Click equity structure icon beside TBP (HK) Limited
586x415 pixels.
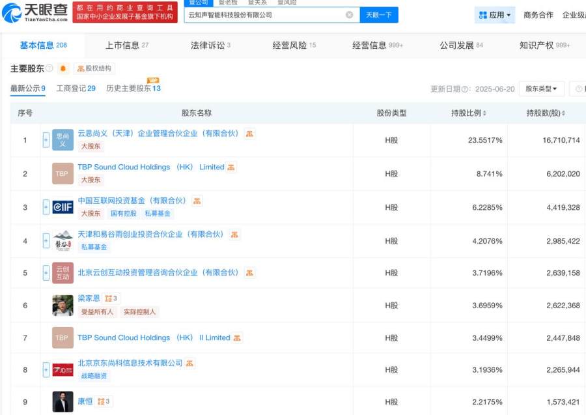(231, 167)
